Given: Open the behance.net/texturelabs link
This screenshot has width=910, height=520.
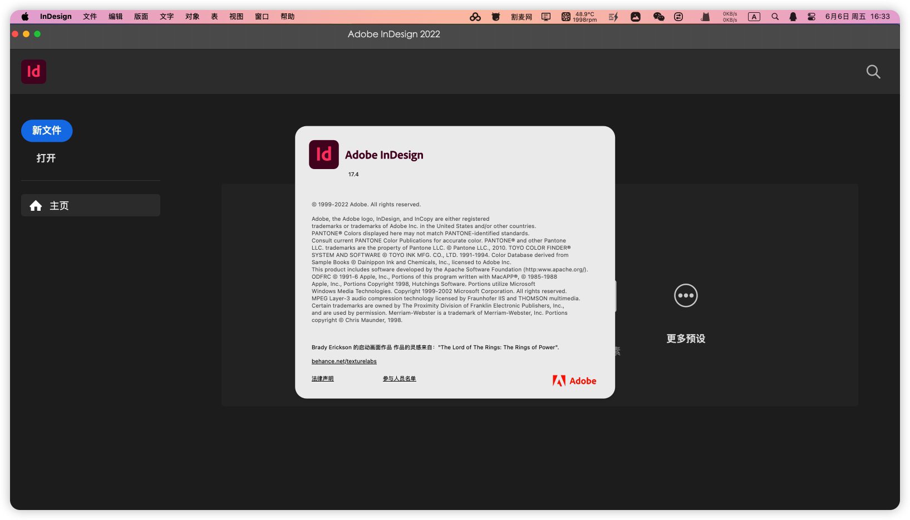Looking at the screenshot, I should click(x=344, y=361).
